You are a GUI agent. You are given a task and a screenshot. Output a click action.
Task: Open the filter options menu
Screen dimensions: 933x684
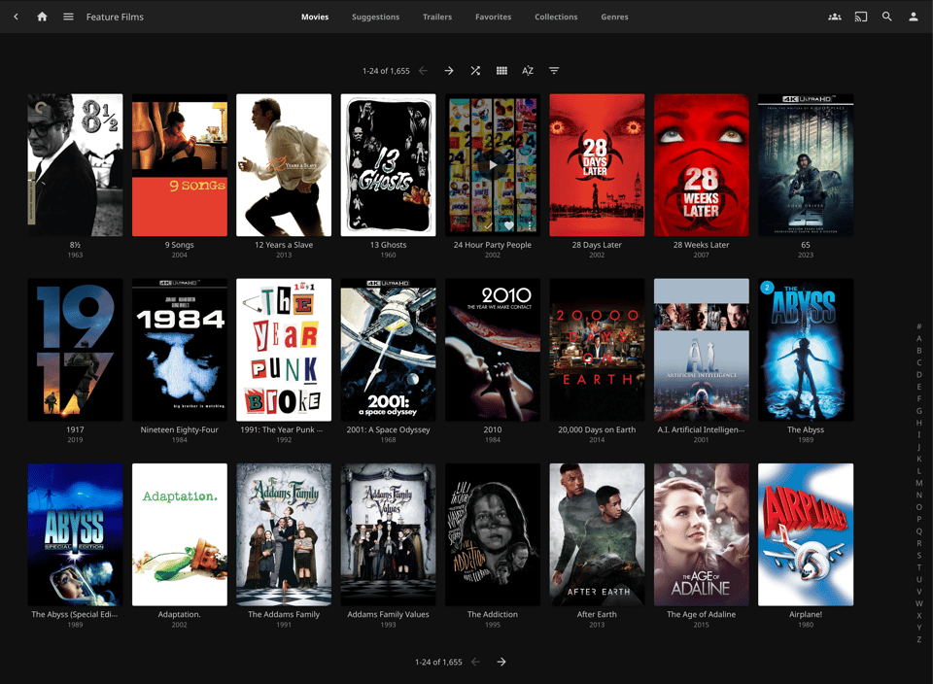554,71
